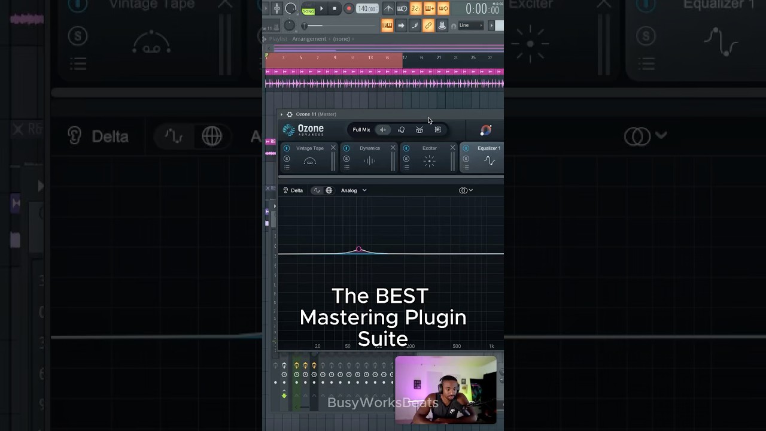Image resolution: width=766 pixels, height=431 pixels.
Task: Open the stereo channel mode dropdown
Action: tap(466, 190)
